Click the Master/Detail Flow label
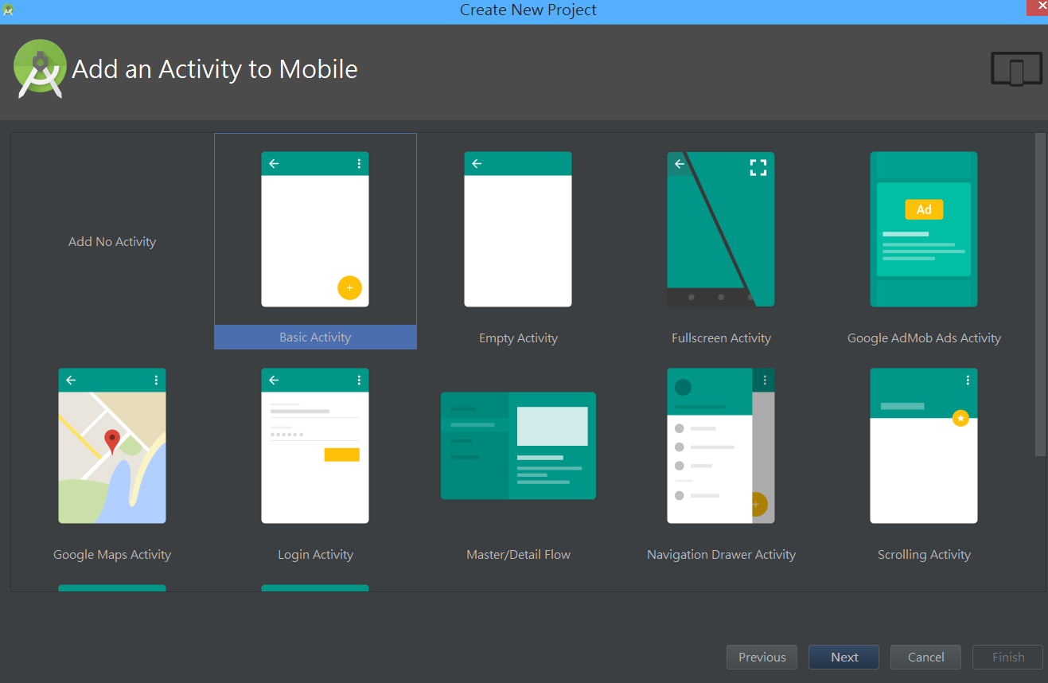Viewport: 1048px width, 683px height. coord(518,555)
